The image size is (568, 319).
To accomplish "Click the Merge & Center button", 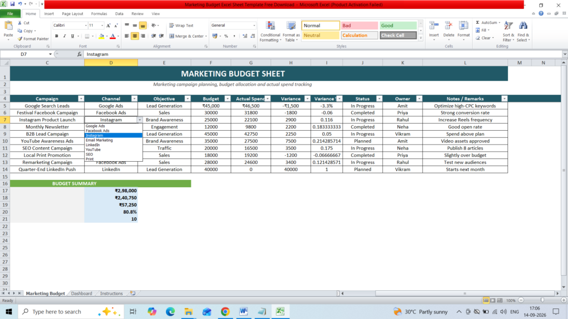I will [x=188, y=36].
